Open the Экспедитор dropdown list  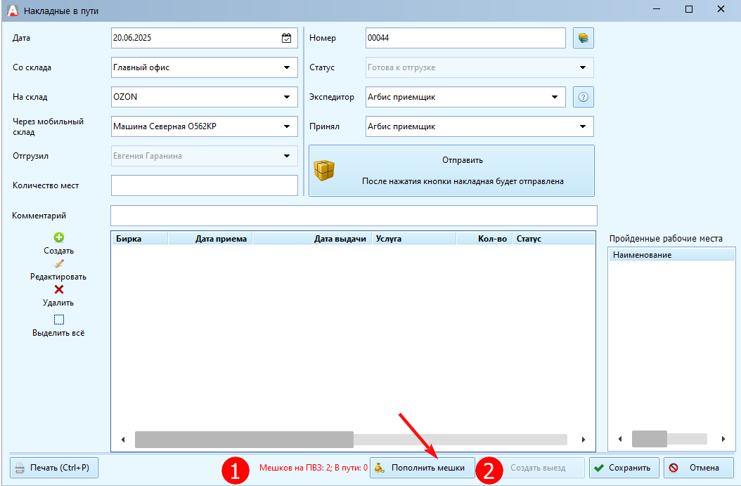(555, 97)
